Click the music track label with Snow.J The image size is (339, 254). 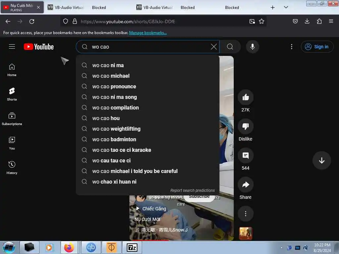162,230
